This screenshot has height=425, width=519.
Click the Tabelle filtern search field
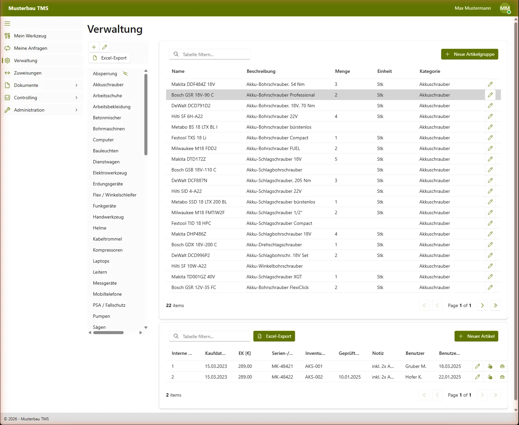(x=210, y=54)
